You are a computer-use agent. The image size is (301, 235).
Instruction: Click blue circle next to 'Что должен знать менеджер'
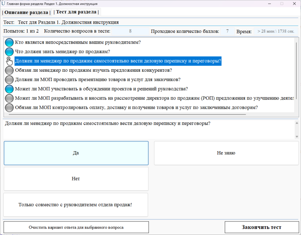tap(9, 51)
